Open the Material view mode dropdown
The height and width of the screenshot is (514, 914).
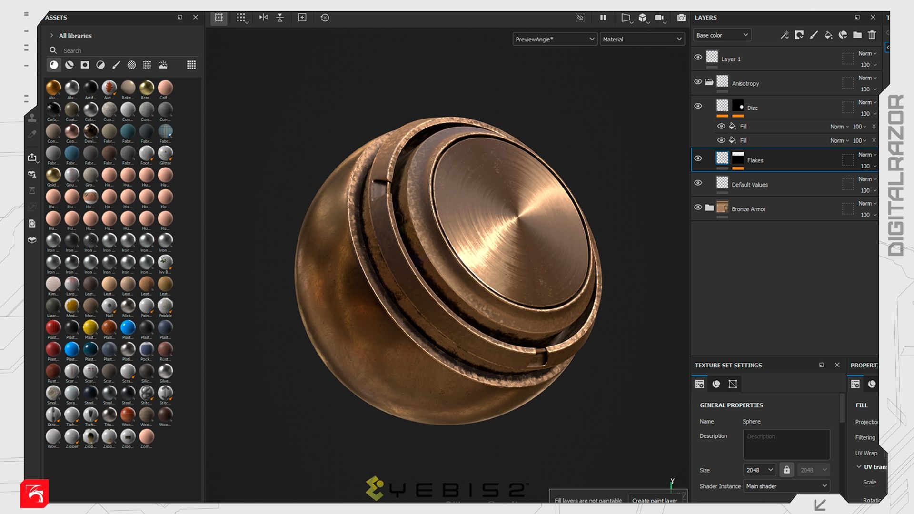point(642,39)
